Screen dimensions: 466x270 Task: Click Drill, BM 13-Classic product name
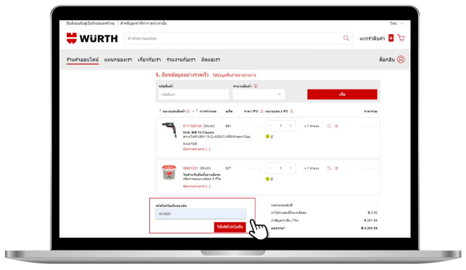pos(198,132)
